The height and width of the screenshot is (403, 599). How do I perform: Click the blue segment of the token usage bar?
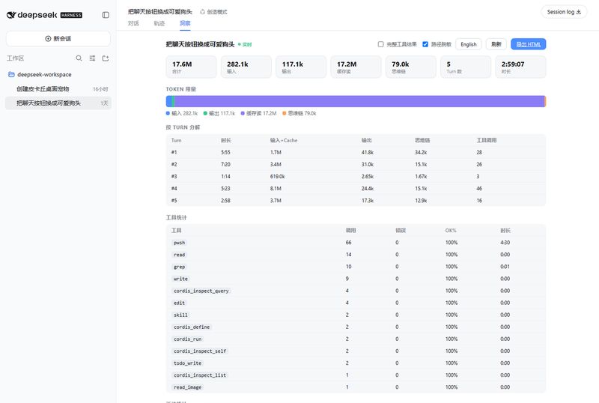tap(169, 101)
